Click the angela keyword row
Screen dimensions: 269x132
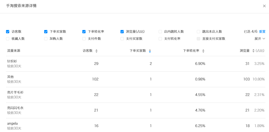(x=13, y=124)
